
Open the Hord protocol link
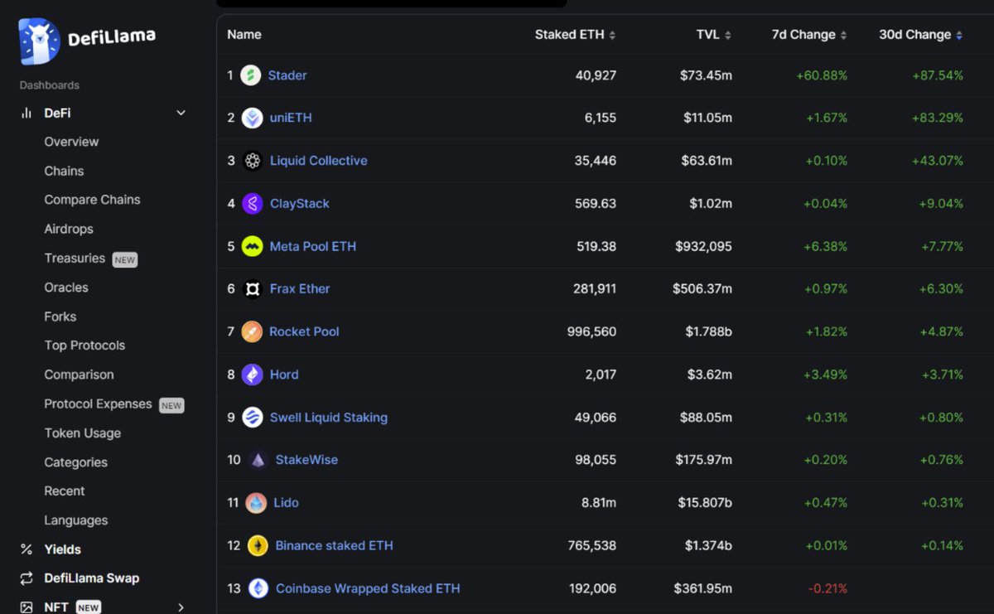[284, 375]
